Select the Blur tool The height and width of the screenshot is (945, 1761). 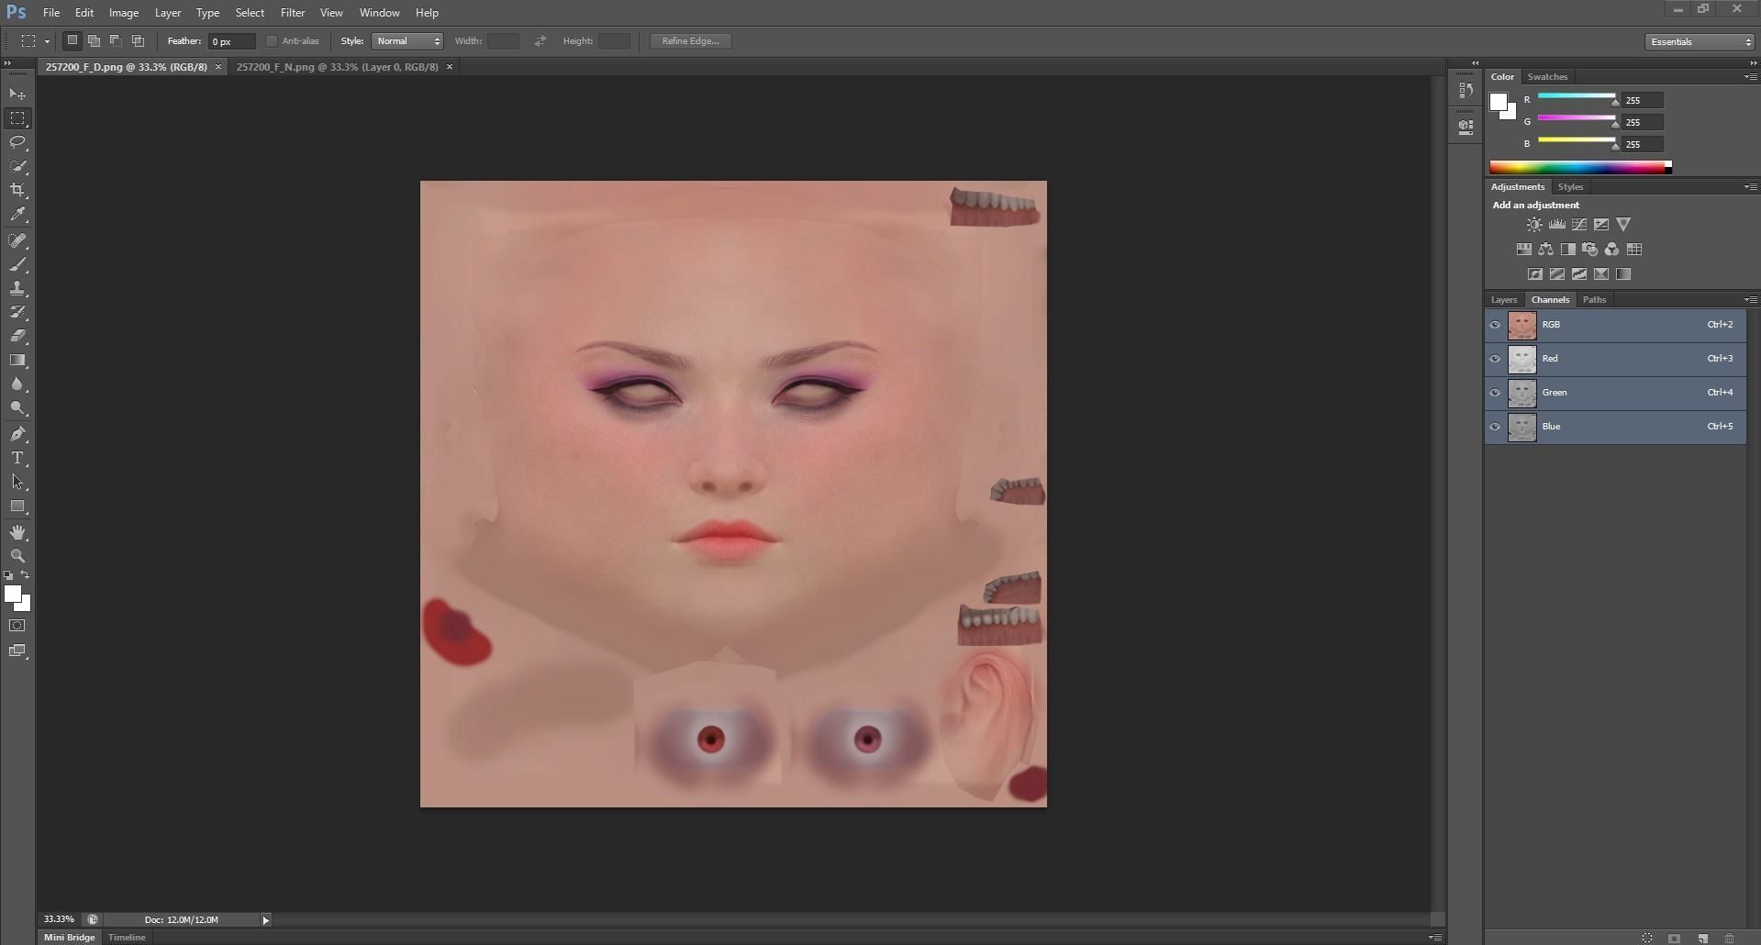(x=17, y=384)
